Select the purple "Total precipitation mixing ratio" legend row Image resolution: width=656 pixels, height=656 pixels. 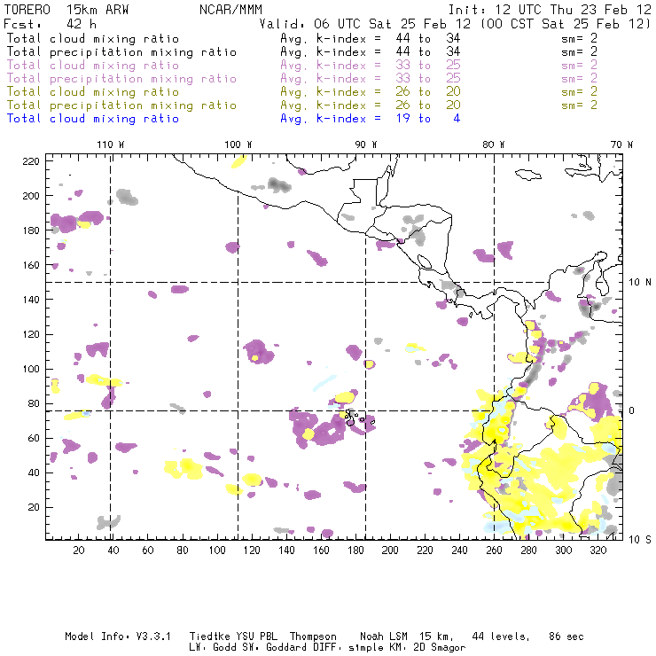(x=301, y=79)
